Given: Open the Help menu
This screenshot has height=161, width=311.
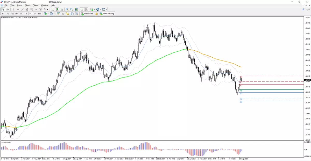Looking at the screenshot, I should [x=53, y=5].
